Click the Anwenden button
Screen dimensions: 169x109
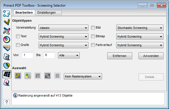tap(151, 56)
